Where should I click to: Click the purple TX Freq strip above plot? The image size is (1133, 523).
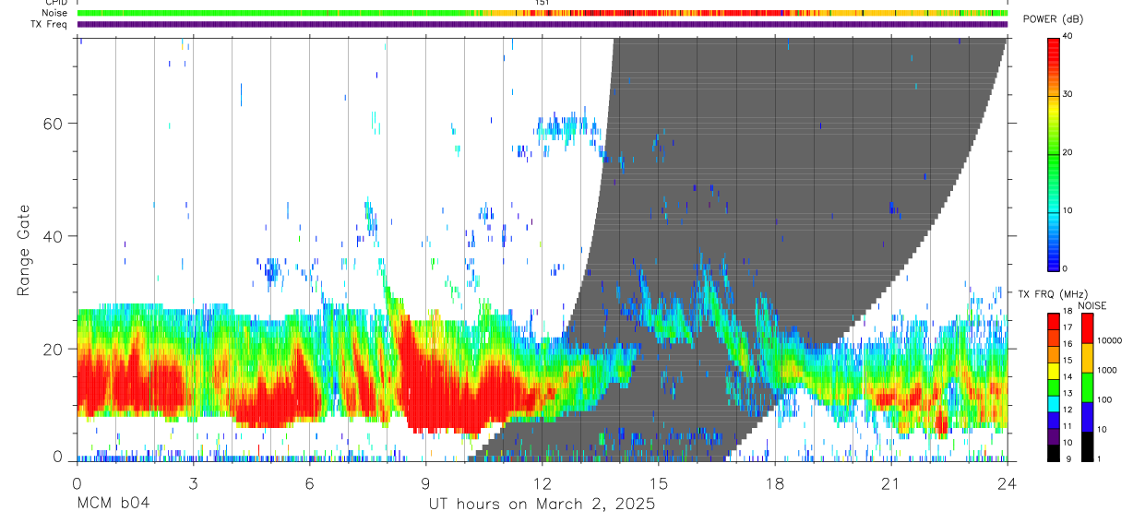543,25
